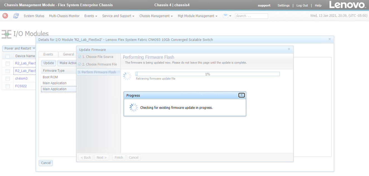Expand the arrow next to the envelope icon
Image resolution: width=369 pixels, height=176 pixels.
click(x=230, y=16)
